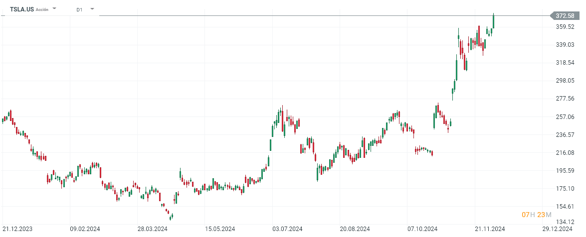The height and width of the screenshot is (237, 586).
Task: Select the 298.05 price axis label
Action: 564,81
